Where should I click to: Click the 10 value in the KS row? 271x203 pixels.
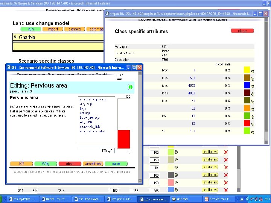pyautogui.click(x=193, y=116)
